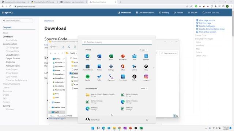This screenshot has width=234, height=131.
Task: Click Download in Graphviz top navigation
Action: click(124, 12)
